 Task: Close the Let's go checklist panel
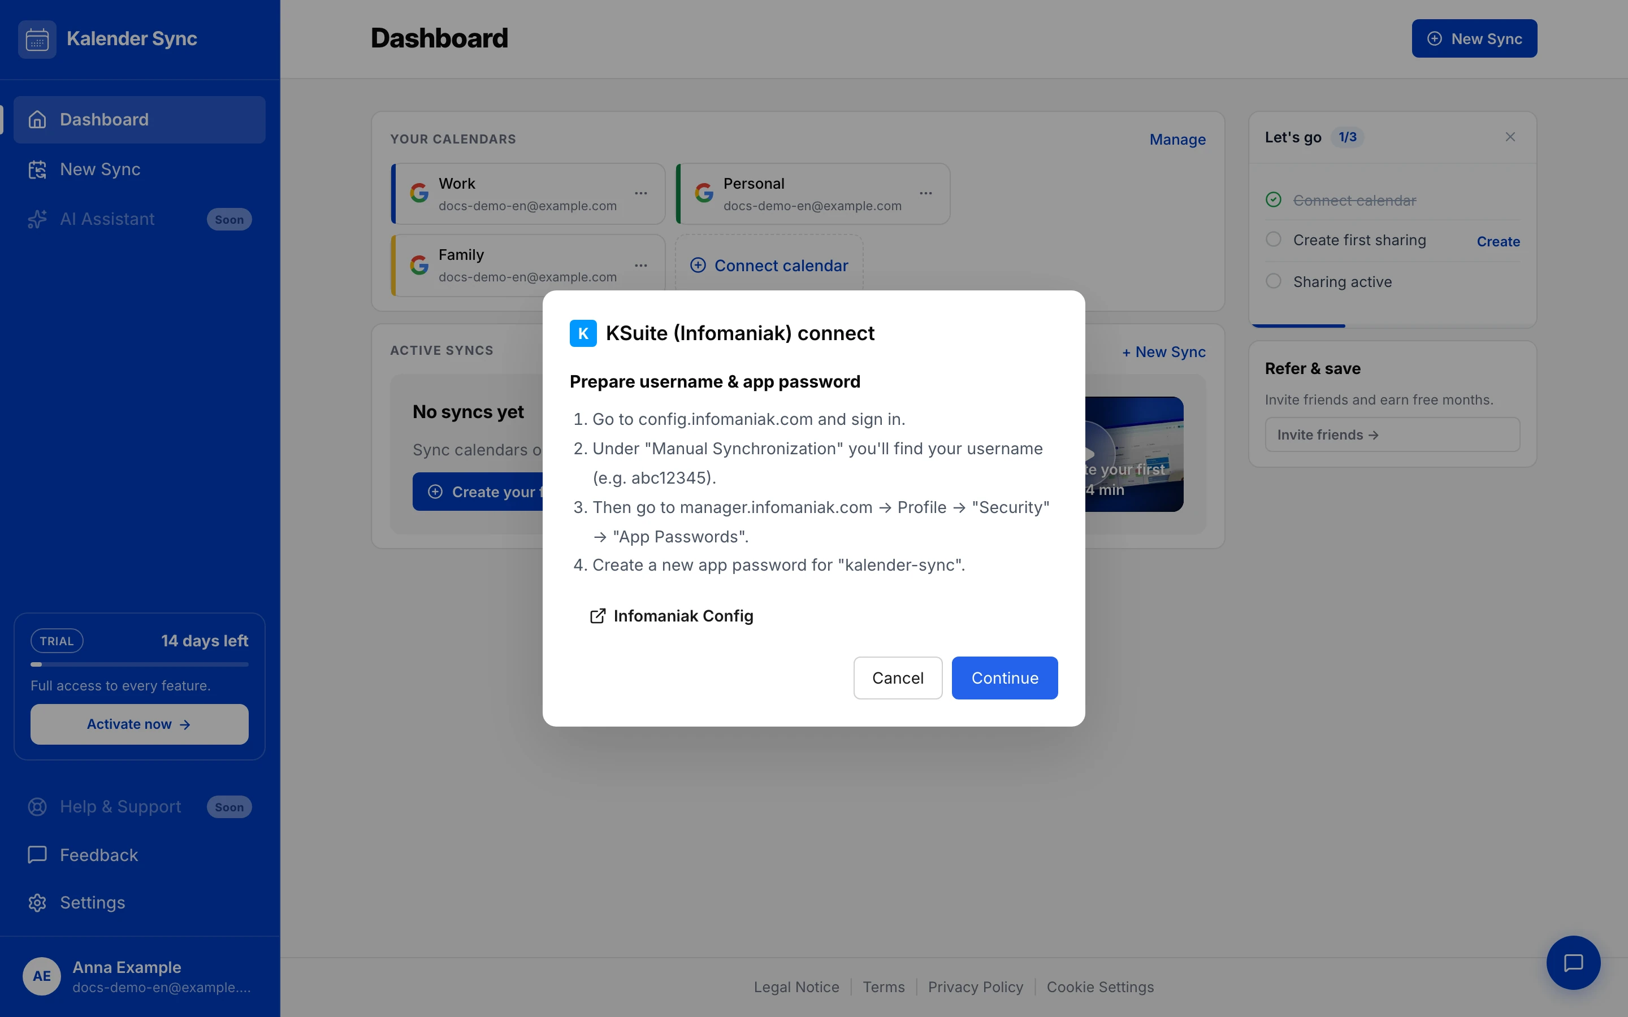[1510, 137]
